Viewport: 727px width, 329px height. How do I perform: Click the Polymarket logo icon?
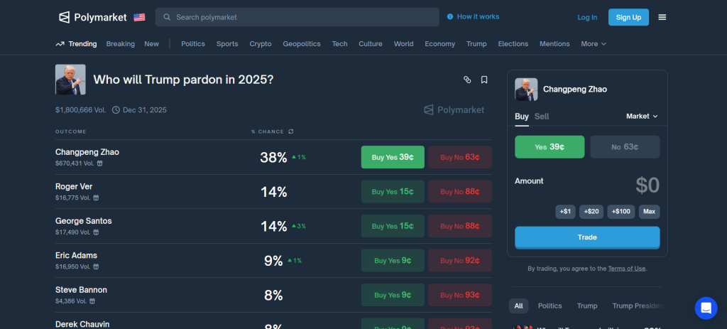click(x=64, y=17)
